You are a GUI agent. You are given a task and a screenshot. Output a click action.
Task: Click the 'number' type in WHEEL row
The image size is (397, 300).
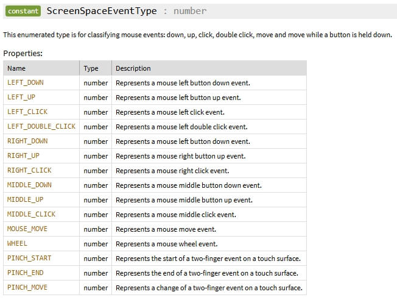tap(96, 244)
